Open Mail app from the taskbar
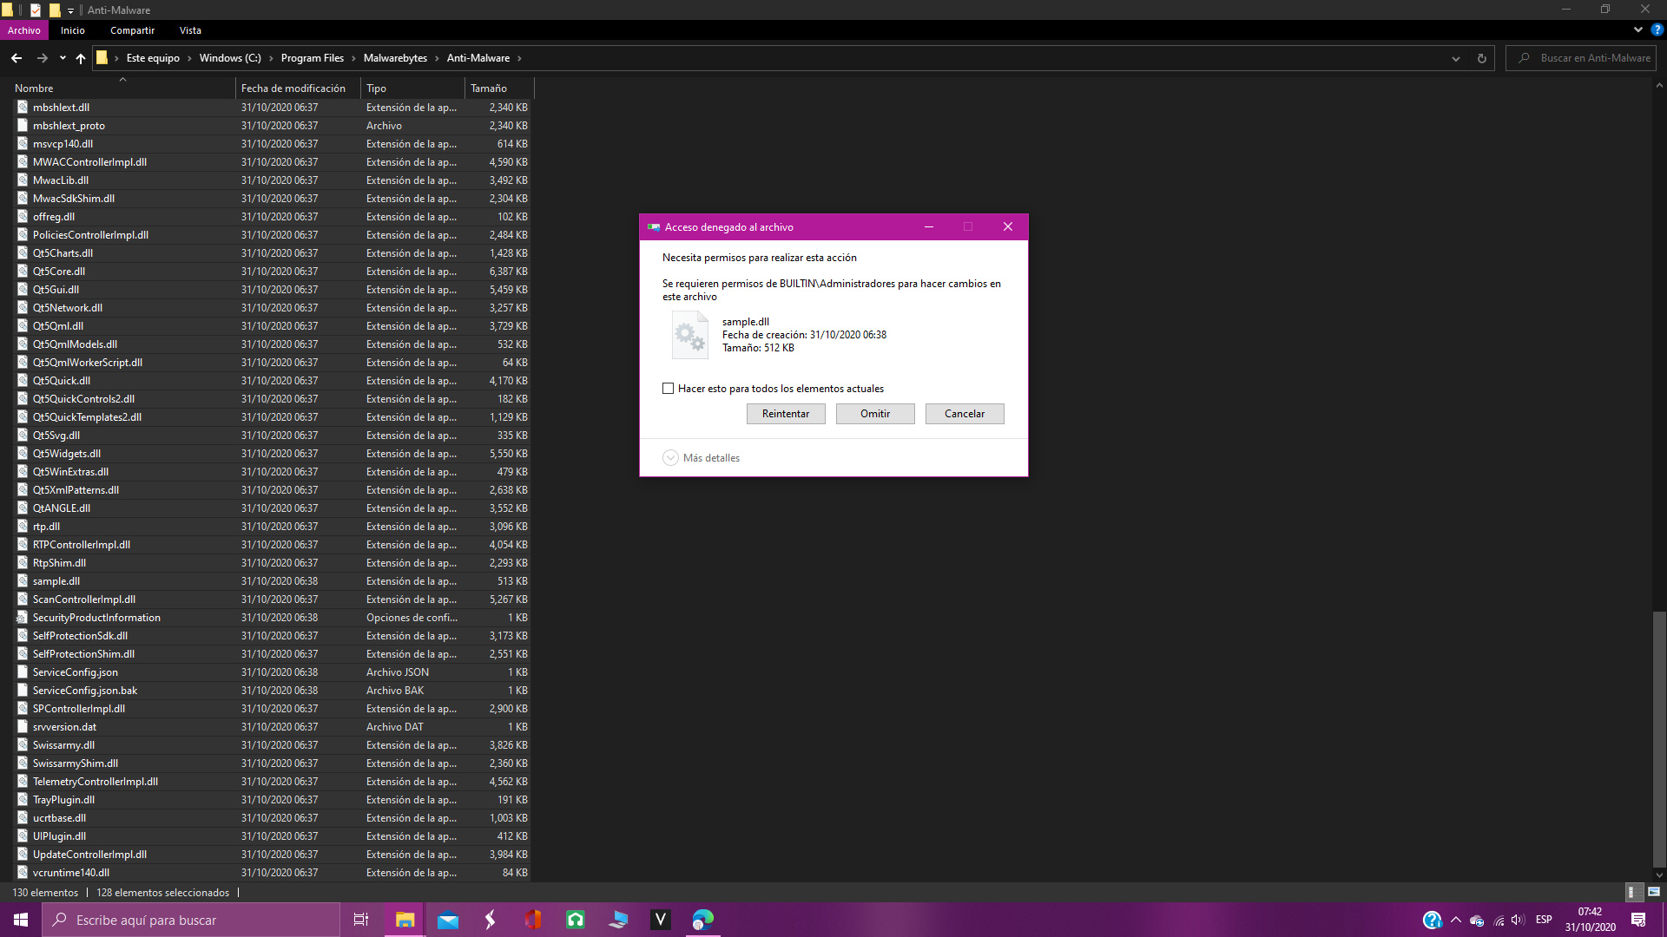This screenshot has width=1667, height=937. click(x=448, y=920)
